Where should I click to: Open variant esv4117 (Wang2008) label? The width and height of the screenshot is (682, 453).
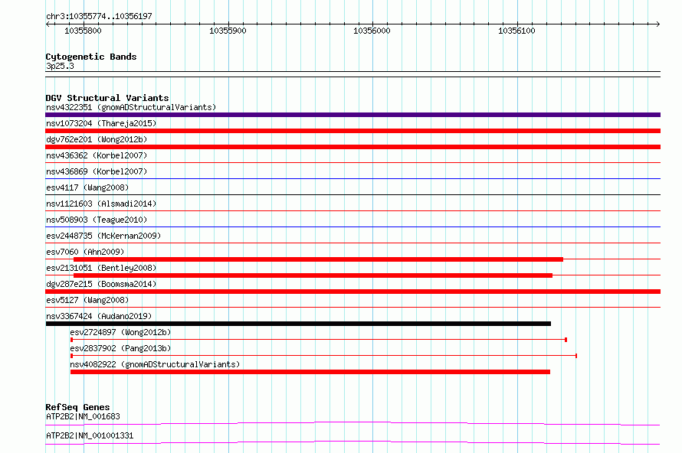pyautogui.click(x=87, y=187)
